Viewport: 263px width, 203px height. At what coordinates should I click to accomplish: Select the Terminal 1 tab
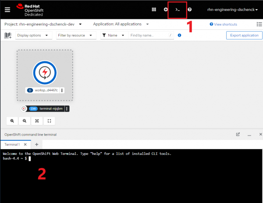tap(12, 144)
